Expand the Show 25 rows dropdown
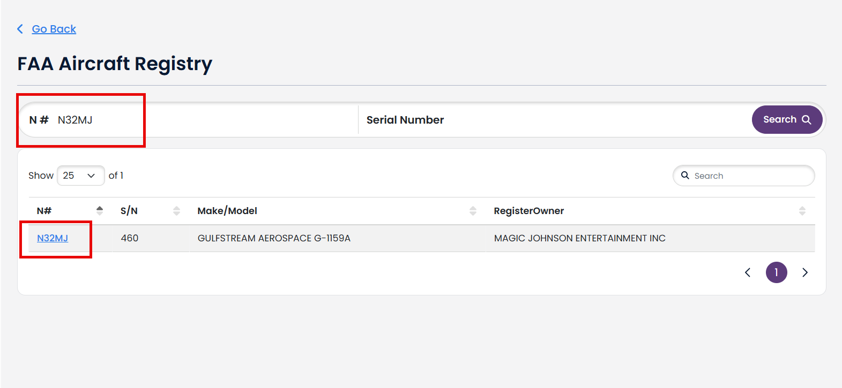 (80, 176)
